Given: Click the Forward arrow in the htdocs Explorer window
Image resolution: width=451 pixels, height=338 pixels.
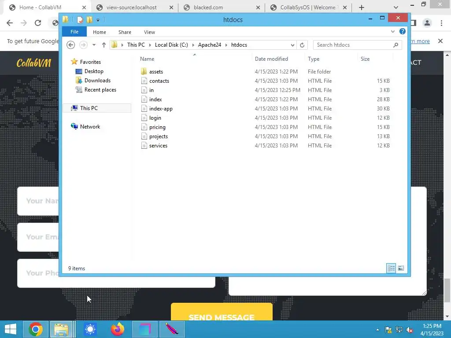Looking at the screenshot, I should coord(83,45).
